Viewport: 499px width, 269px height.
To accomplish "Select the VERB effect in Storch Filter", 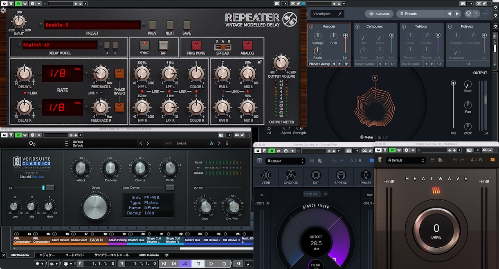I will click(266, 177).
